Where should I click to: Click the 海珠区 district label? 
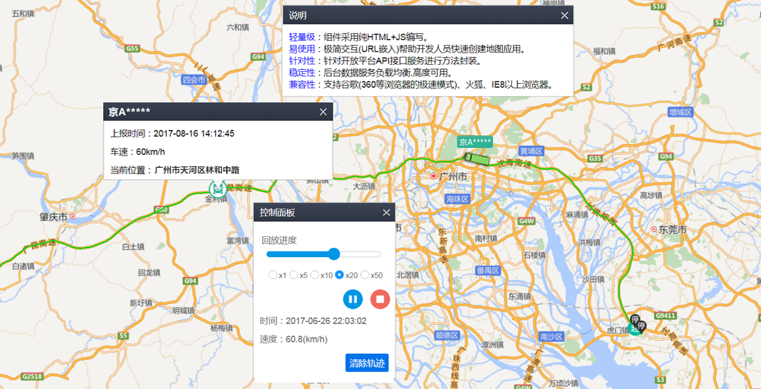pos(457,198)
